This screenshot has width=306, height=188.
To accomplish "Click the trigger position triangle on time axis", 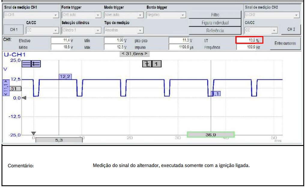I will coord(34,133).
